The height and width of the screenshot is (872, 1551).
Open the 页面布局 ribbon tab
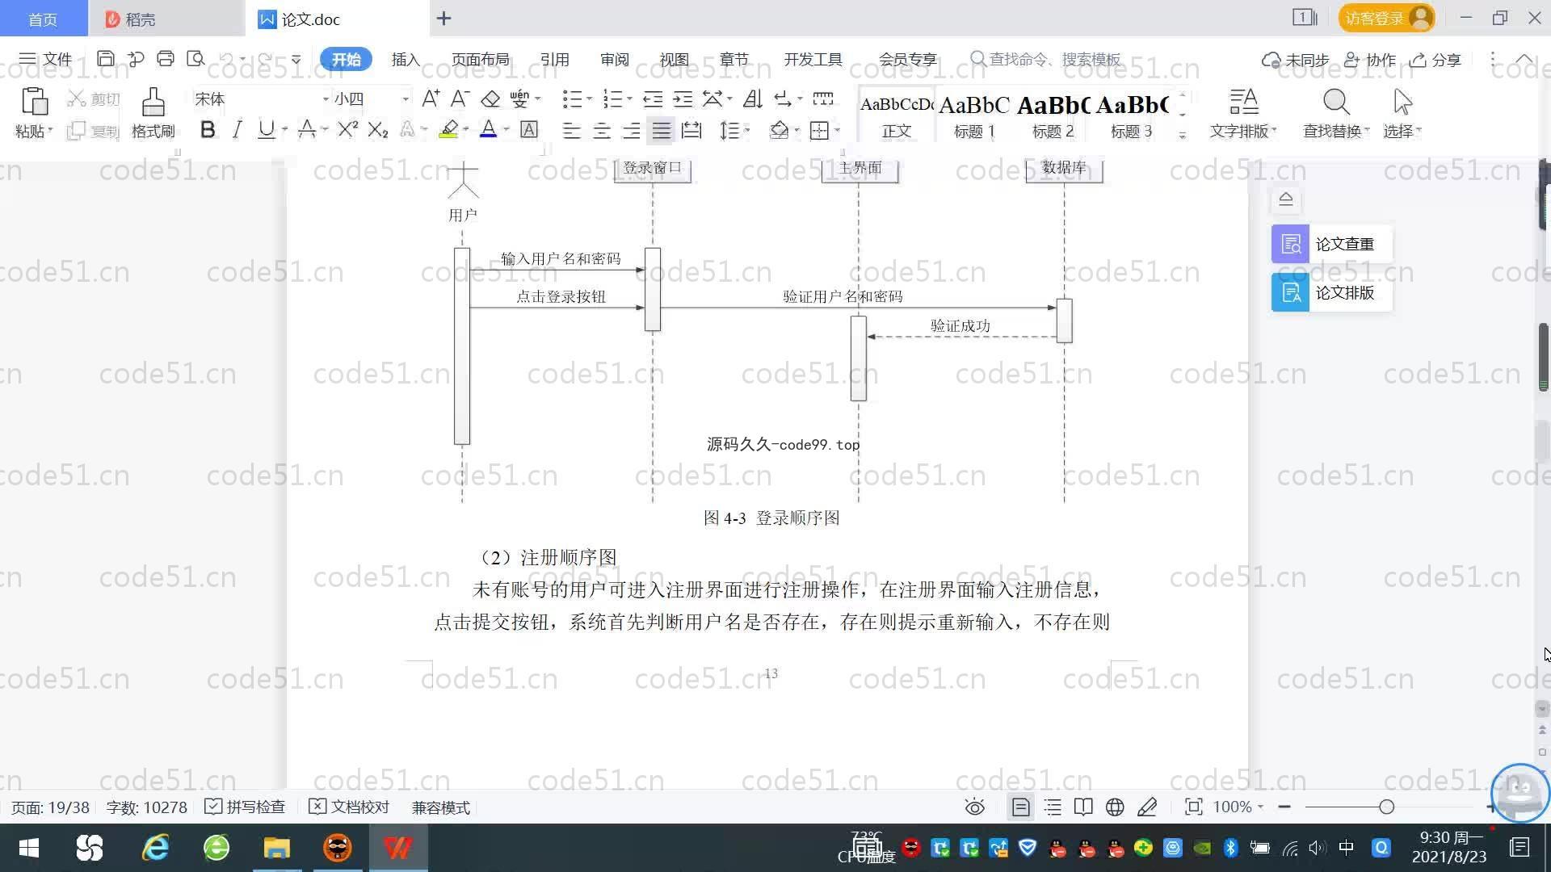click(x=480, y=60)
